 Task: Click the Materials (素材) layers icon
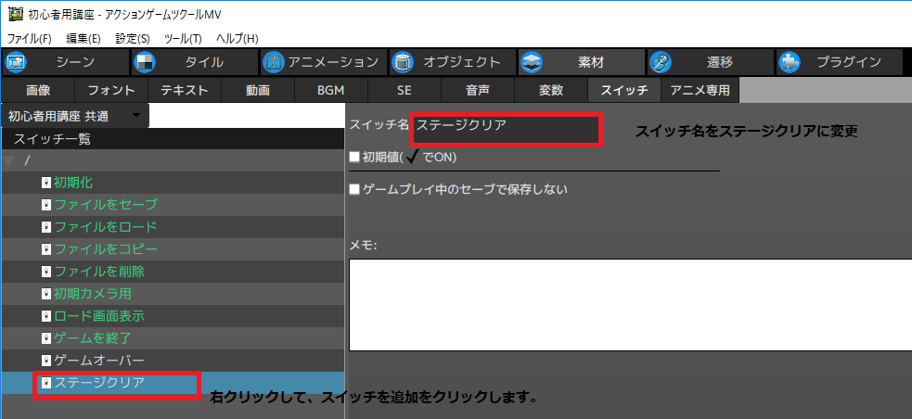pos(531,62)
